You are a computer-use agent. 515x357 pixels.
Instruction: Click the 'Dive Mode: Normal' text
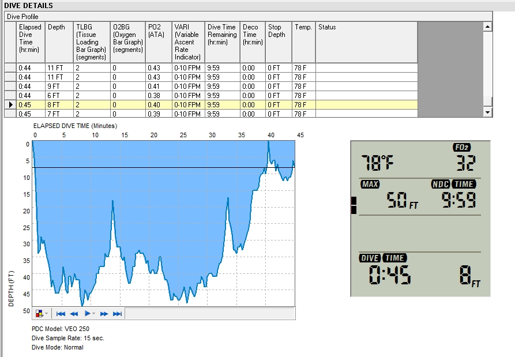point(58,347)
